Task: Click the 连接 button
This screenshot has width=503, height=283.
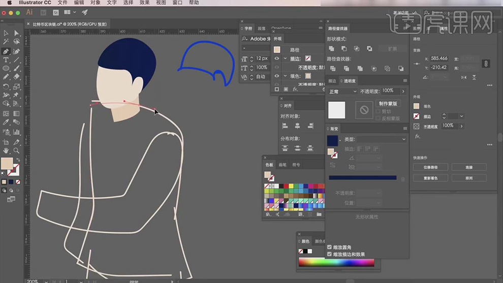Action: click(x=469, y=167)
